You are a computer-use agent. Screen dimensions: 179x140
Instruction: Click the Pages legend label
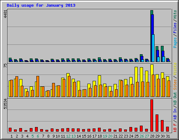point(175,43)
